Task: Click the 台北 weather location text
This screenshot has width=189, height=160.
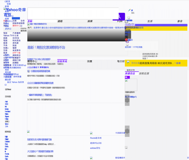Action: [133, 13]
